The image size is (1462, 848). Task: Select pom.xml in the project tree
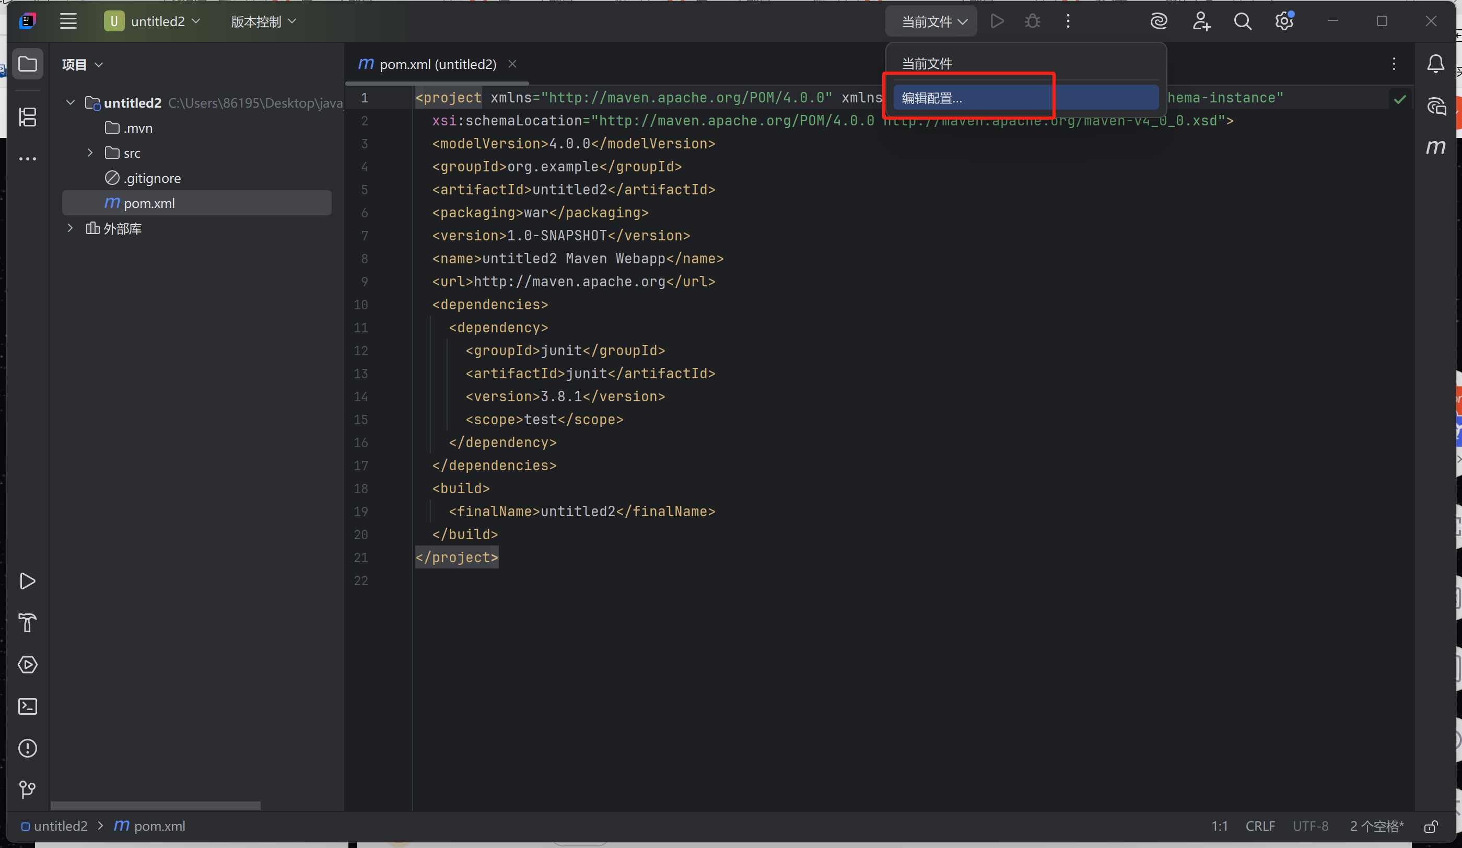(197, 203)
